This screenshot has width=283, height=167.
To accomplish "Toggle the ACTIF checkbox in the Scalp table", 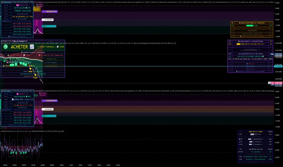I will click(x=27, y=97).
